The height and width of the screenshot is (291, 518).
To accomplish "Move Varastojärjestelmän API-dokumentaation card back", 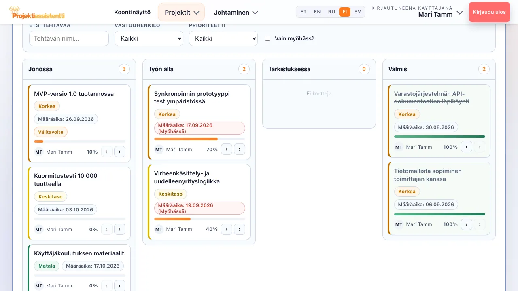I will [467, 147].
